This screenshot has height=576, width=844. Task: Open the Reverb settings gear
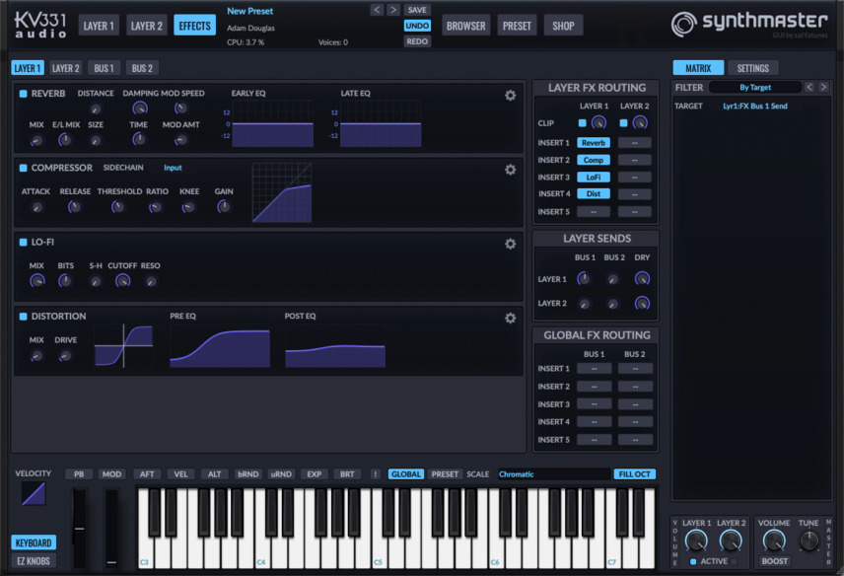coord(511,96)
